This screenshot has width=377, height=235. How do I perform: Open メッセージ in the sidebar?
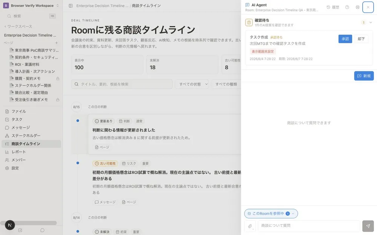tap(31, 127)
